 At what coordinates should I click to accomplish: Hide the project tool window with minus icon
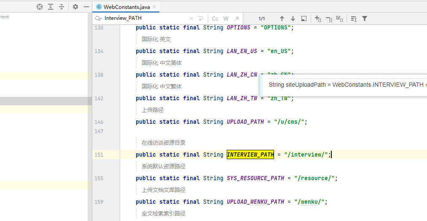click(x=86, y=7)
